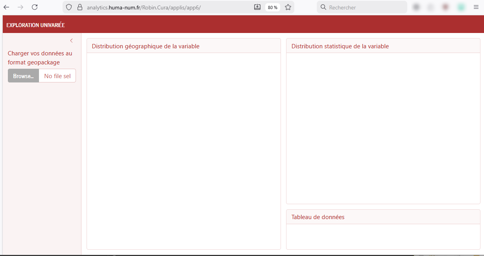
Task: Click the EXPLORATION UNIVARIÉE header title
Action: 36,25
